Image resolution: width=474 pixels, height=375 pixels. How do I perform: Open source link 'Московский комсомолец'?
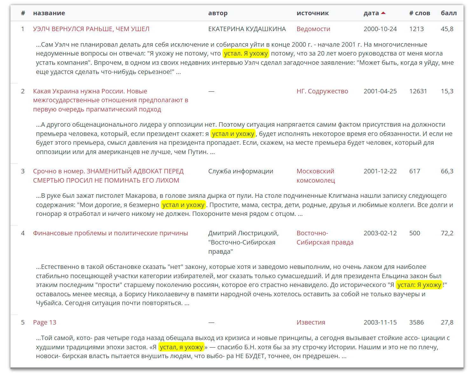point(316,176)
